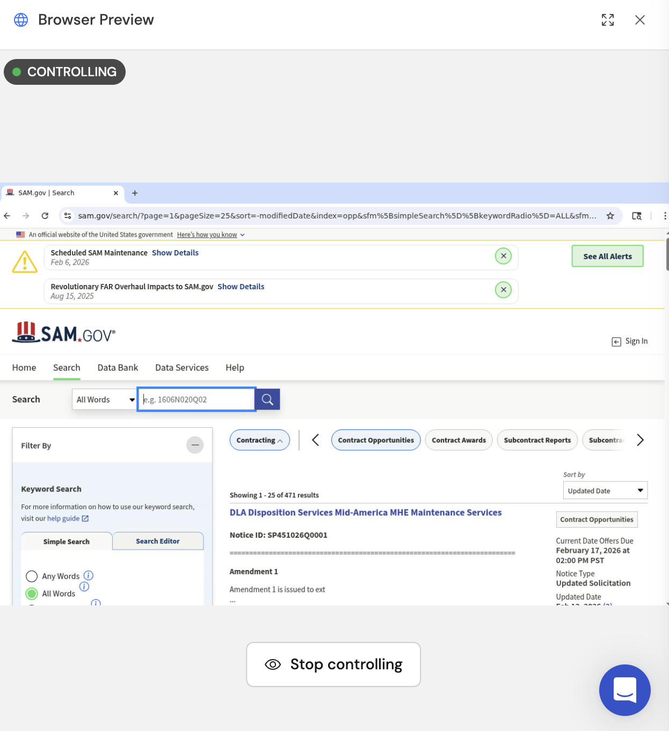The image size is (669, 731).
Task: Click the blue search magnifying glass button
Action: pos(267,399)
